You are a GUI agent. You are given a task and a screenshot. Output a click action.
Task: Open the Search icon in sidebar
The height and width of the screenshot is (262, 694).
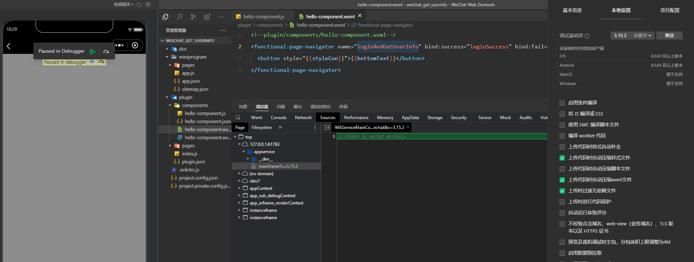click(179, 17)
